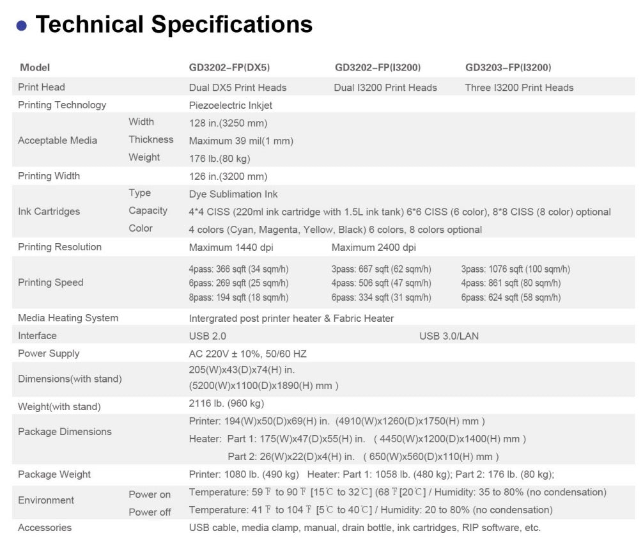Click the Piezoelectric Inkjet value

coord(231,105)
